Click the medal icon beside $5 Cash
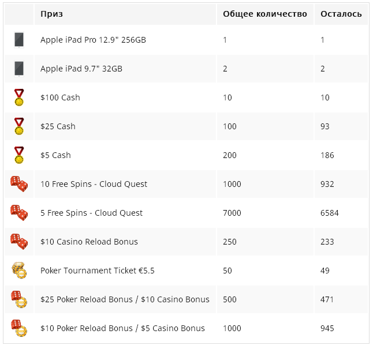Image resolution: width=373 pixels, height=349 pixels. [x=19, y=155]
